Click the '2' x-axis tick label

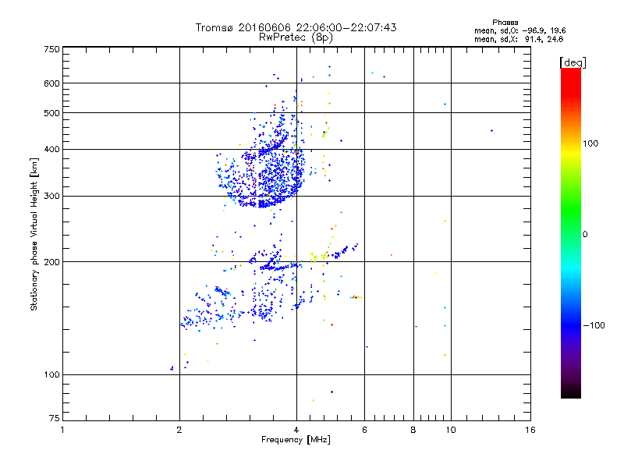click(x=179, y=430)
